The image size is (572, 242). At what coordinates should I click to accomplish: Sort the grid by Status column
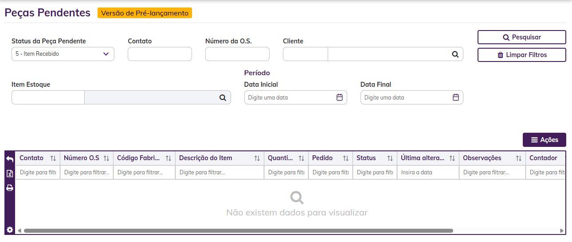coord(390,158)
